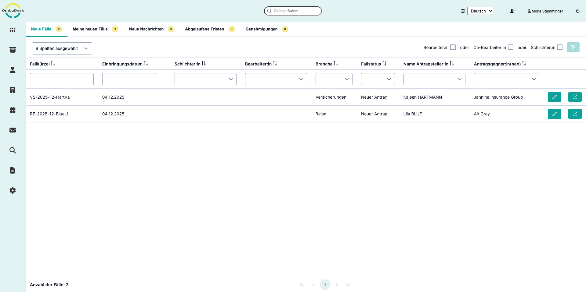
Task: Click the clear filter button
Action: [x=573, y=47]
